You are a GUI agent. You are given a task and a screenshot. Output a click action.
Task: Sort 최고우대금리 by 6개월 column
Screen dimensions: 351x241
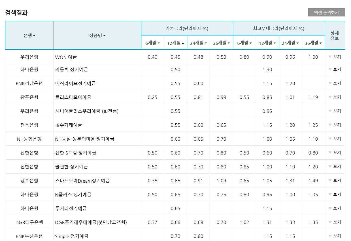pos(244,43)
